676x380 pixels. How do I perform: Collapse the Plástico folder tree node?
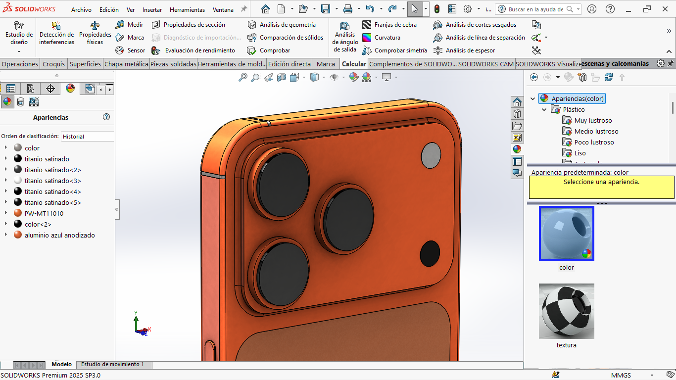coord(544,110)
